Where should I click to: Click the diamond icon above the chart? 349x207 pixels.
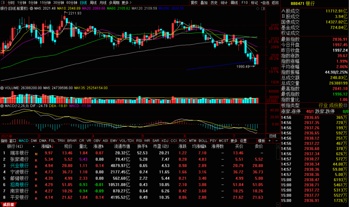coord(258,8)
